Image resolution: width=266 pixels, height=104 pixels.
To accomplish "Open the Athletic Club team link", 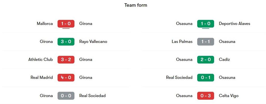I will tap(41, 60).
